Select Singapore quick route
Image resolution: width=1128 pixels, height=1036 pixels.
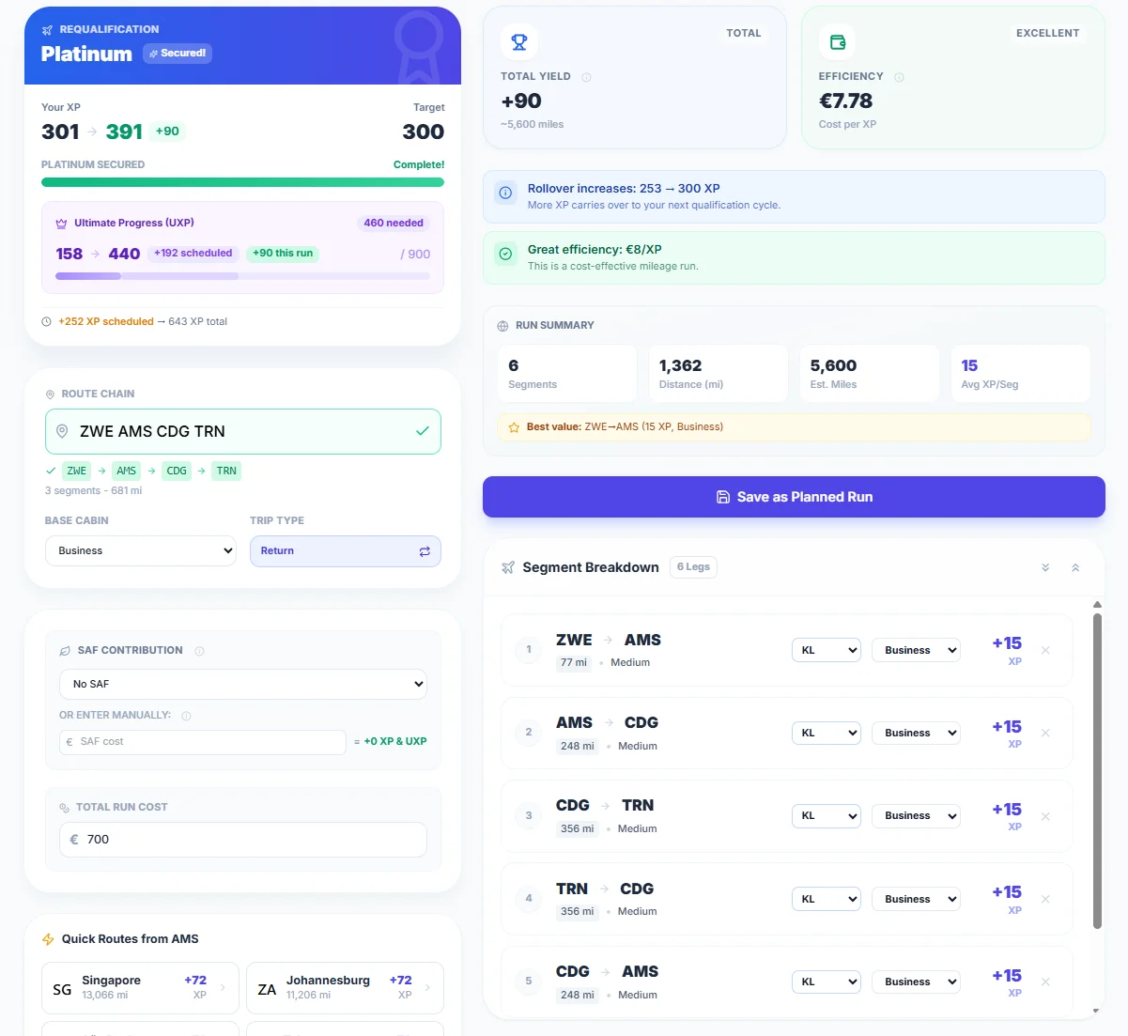coord(140,988)
